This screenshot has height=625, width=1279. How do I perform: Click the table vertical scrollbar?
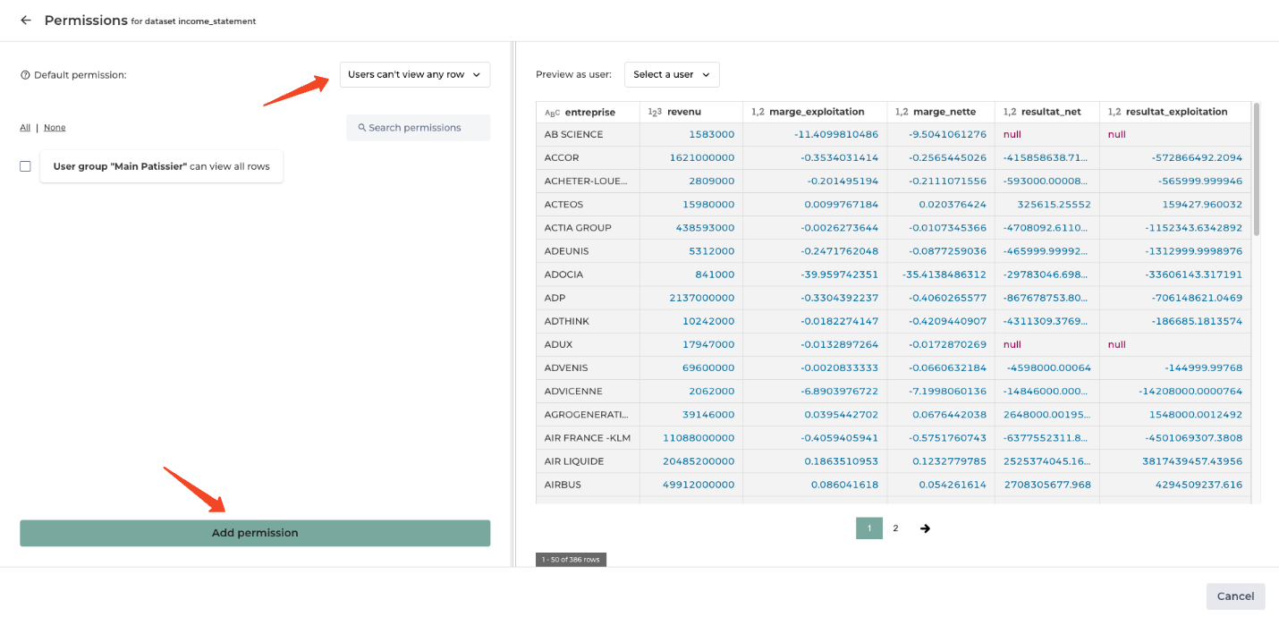click(x=1257, y=170)
